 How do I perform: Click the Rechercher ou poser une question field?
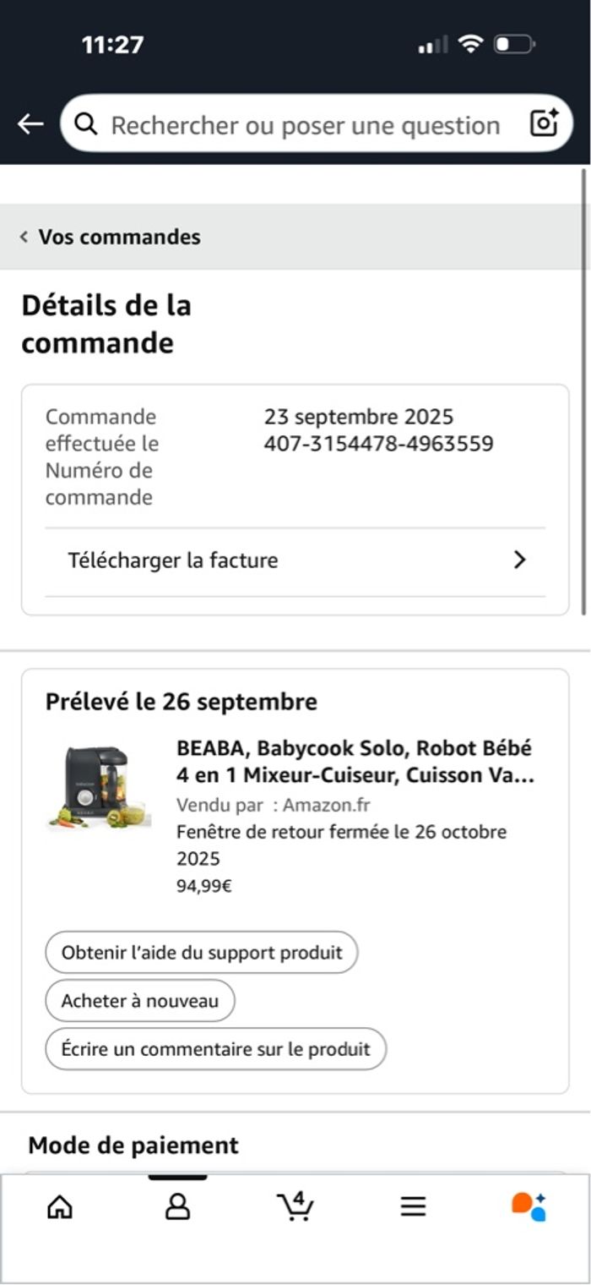[x=305, y=125]
